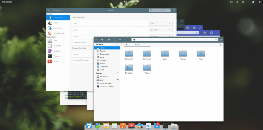
Task: Open the Icons theme dropdown
Action: (x=160, y=30)
